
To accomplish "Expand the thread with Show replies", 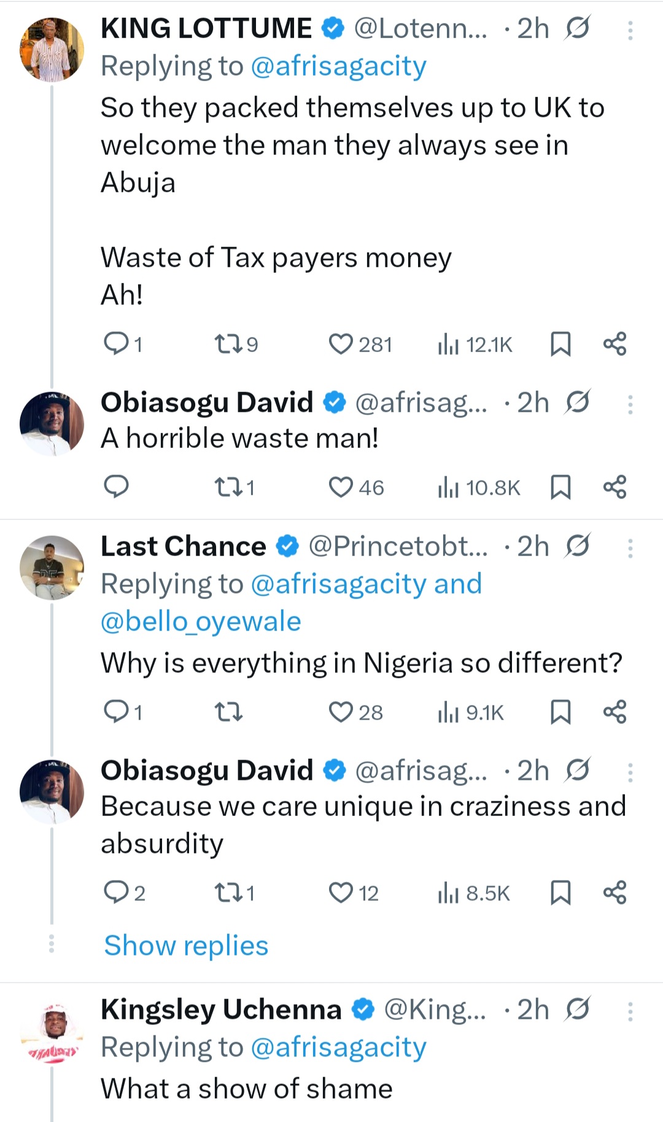I will coord(186,945).
